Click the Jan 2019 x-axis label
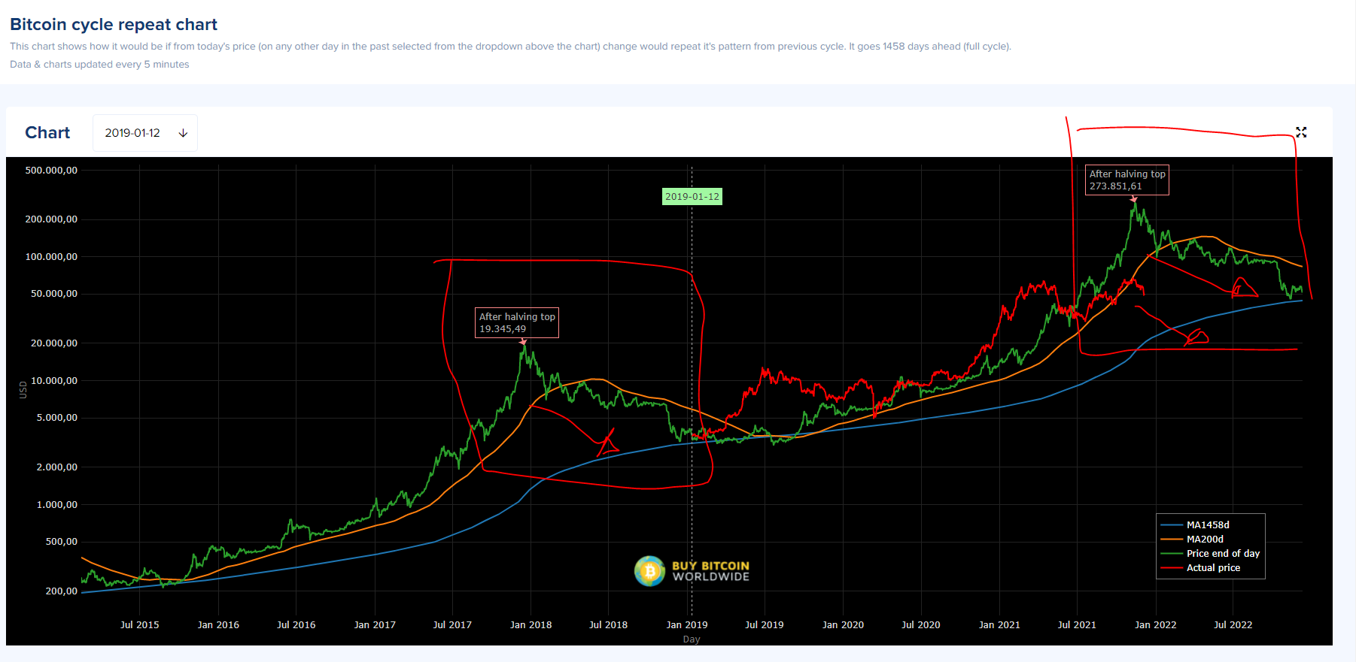The image size is (1356, 662). [687, 625]
